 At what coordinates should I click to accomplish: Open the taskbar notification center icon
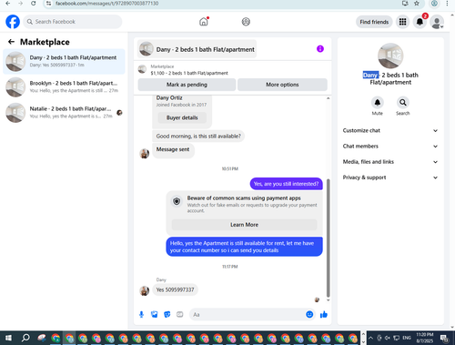tap(444, 338)
